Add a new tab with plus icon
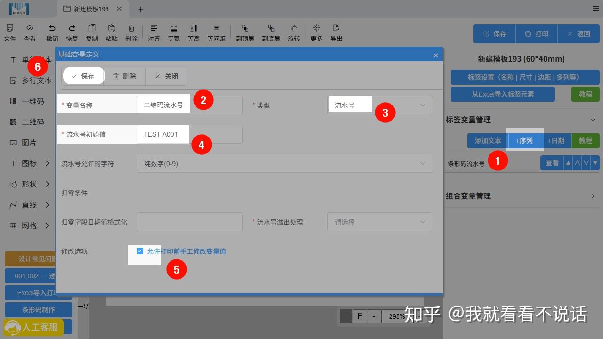This screenshot has width=603, height=339. pos(140,9)
